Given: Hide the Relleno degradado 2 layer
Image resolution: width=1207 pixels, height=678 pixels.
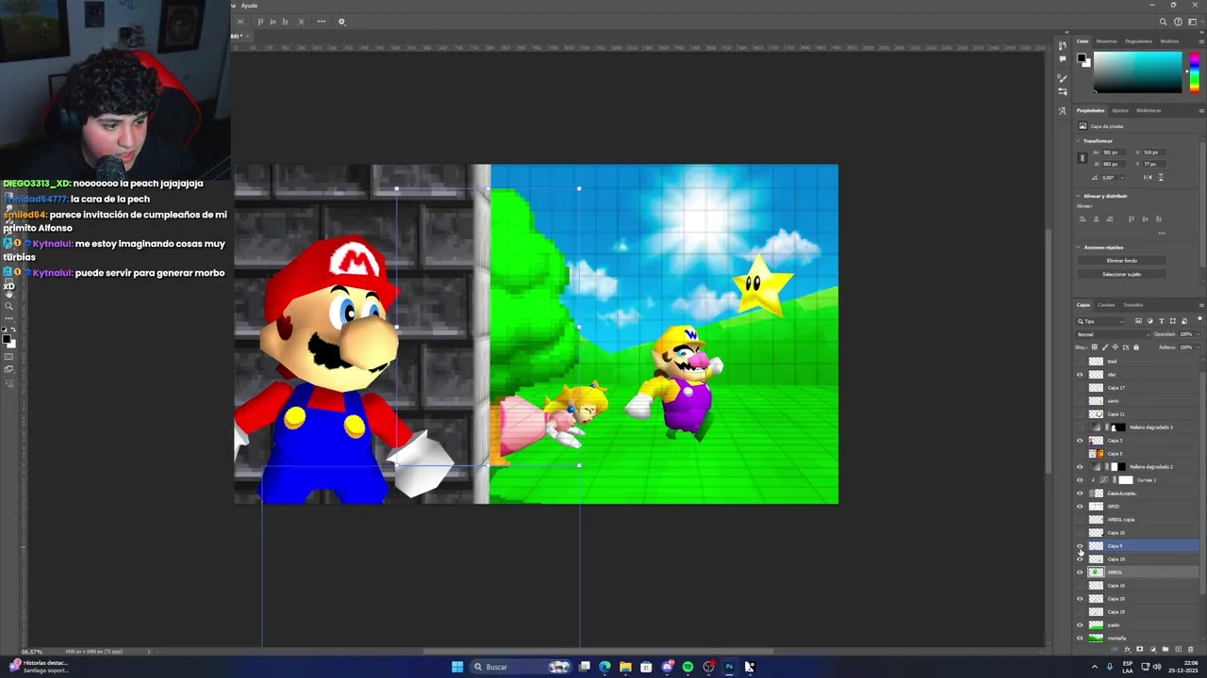Looking at the screenshot, I should coord(1081,467).
